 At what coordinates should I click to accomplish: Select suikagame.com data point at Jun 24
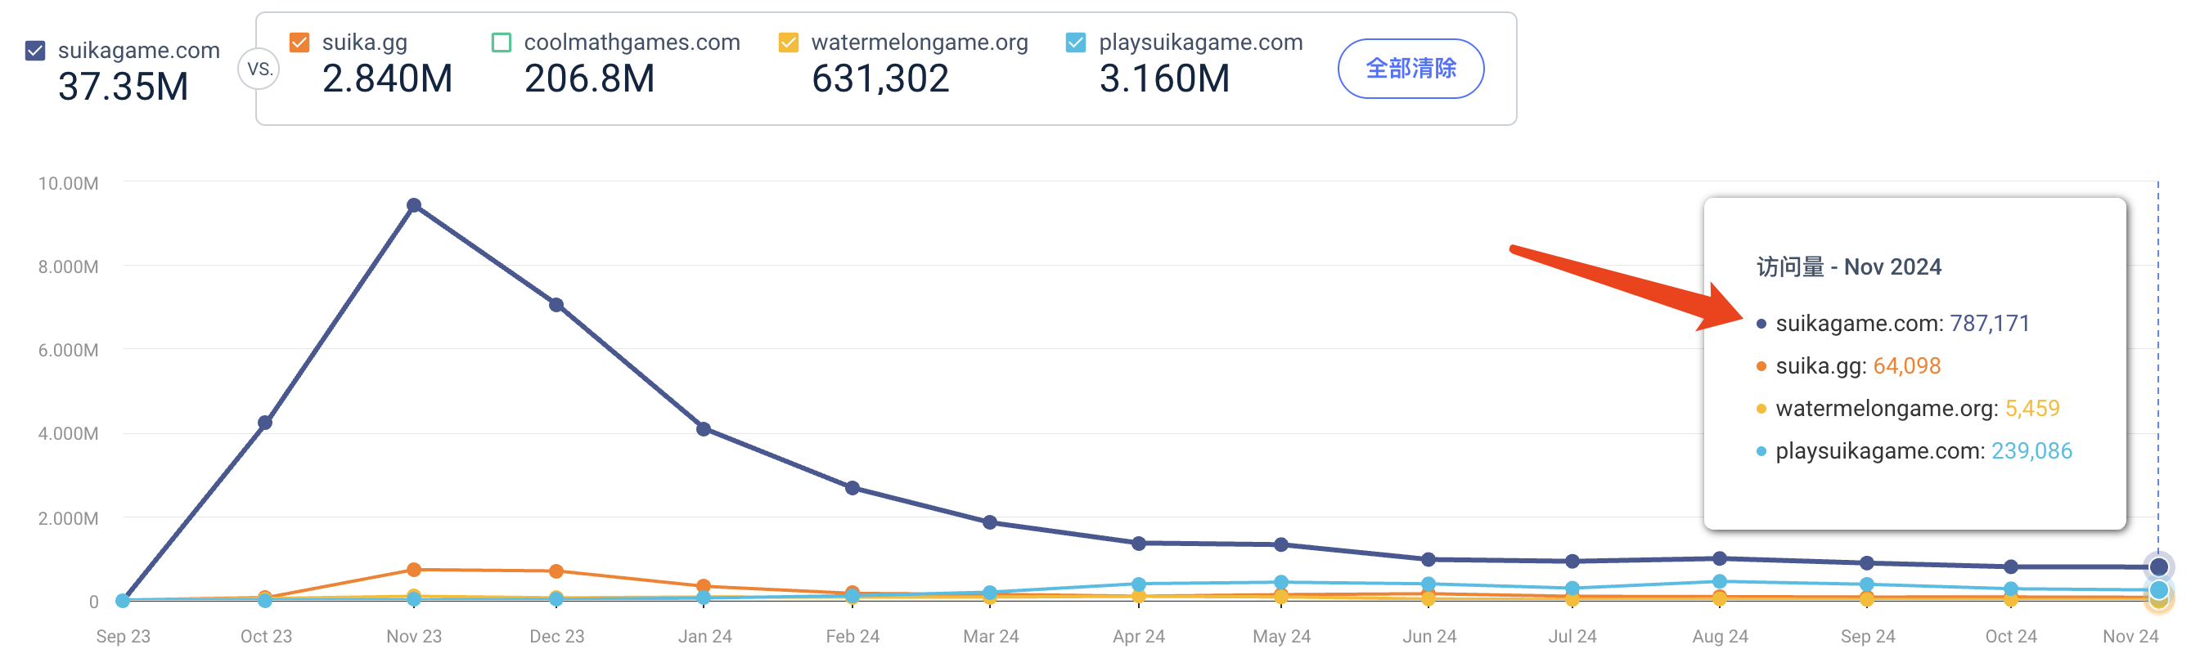tap(1429, 560)
